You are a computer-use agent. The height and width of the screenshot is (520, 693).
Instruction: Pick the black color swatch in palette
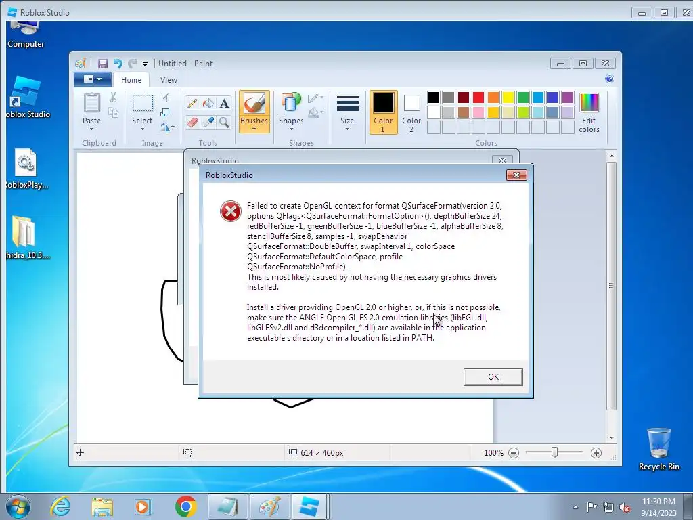(x=434, y=97)
